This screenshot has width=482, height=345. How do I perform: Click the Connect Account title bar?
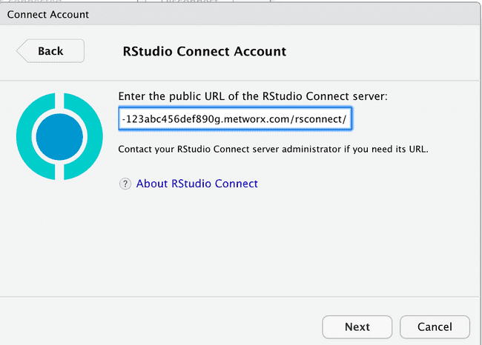(240, 14)
